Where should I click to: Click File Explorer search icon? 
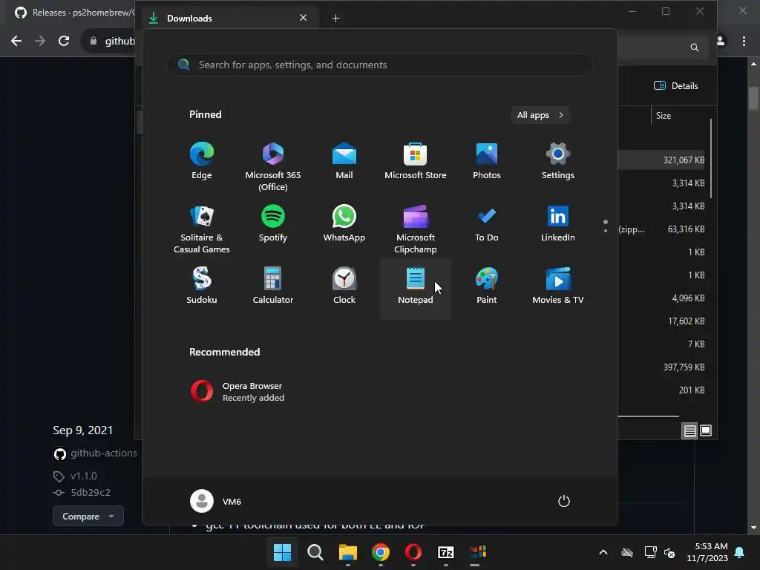coord(694,47)
